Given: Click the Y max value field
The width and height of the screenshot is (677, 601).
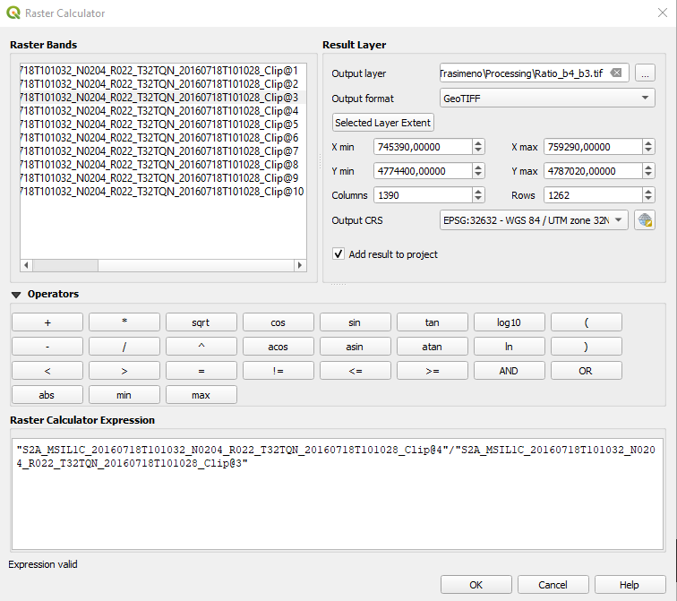Looking at the screenshot, I should [593, 171].
